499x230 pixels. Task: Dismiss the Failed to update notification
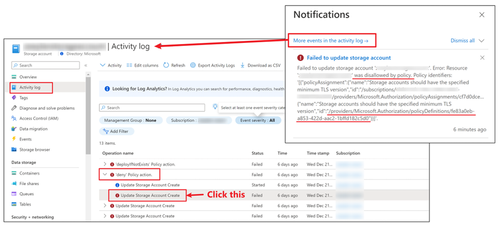[x=483, y=57]
